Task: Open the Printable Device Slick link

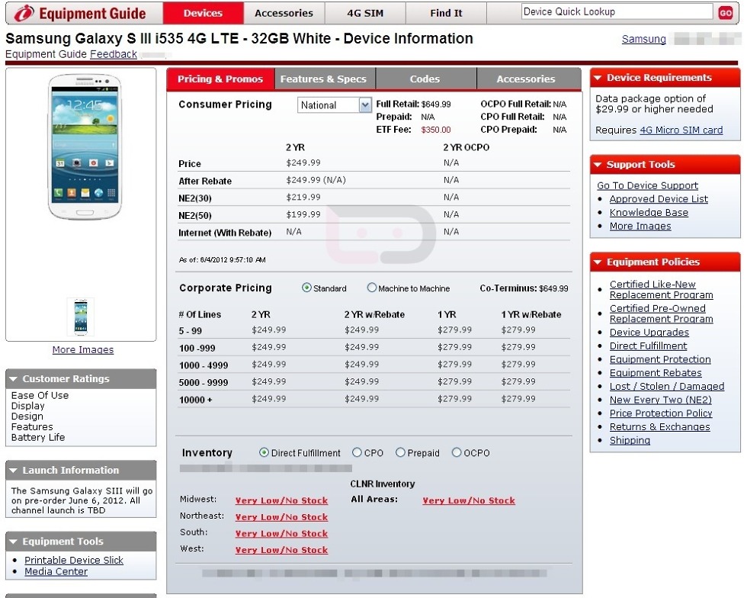Action: pos(74,560)
